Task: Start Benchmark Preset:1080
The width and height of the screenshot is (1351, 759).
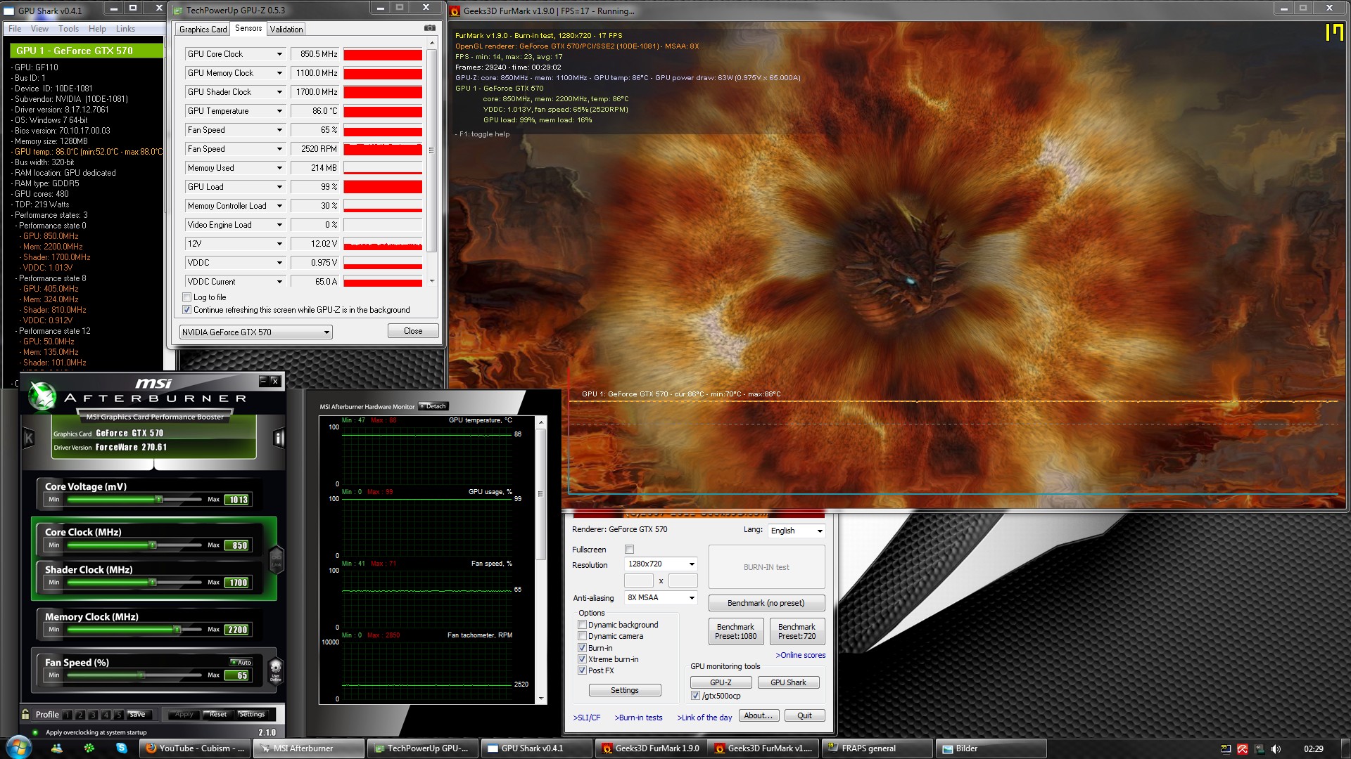Action: tap(735, 631)
